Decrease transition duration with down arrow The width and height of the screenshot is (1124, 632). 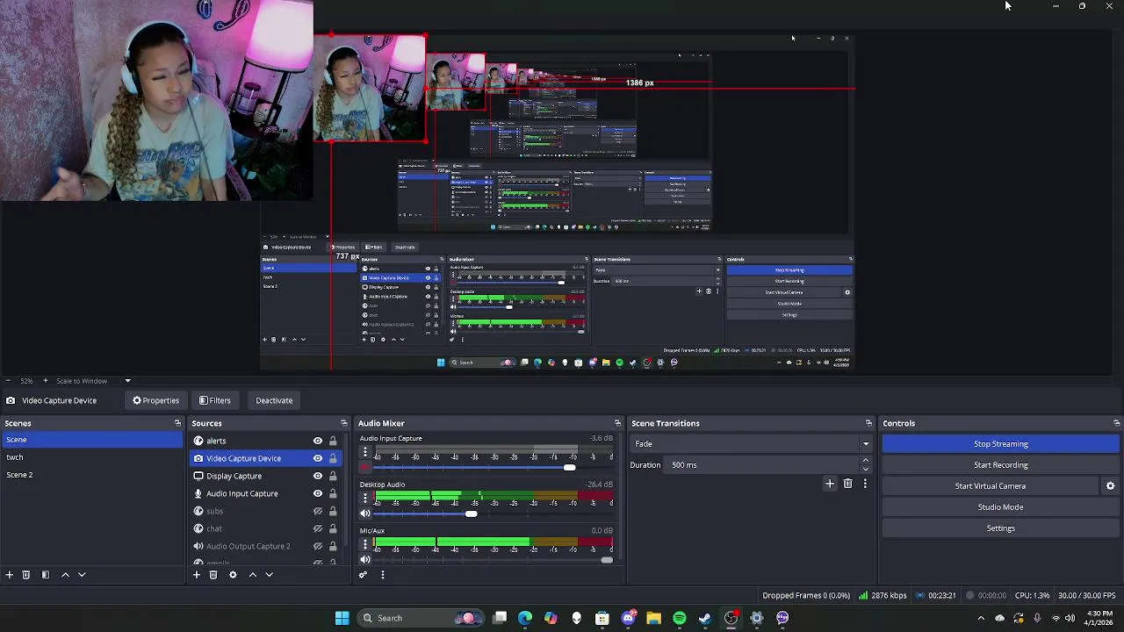[865, 470]
